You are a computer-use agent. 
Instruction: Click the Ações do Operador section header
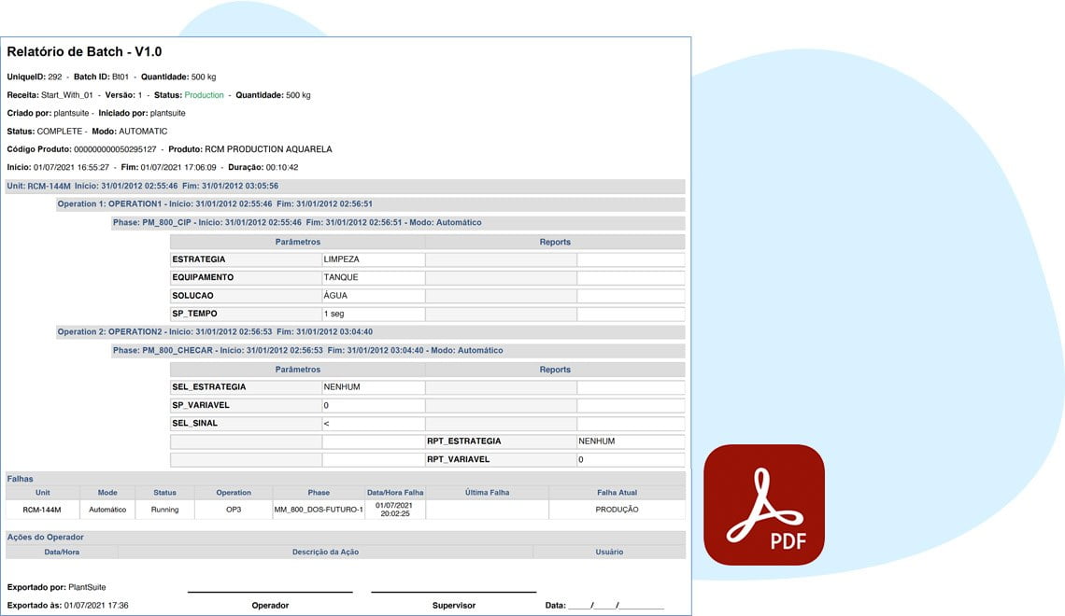[x=345, y=538]
